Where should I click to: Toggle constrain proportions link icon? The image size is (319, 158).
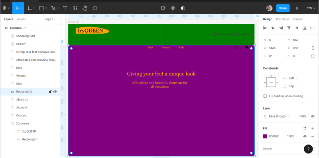coord(313,48)
